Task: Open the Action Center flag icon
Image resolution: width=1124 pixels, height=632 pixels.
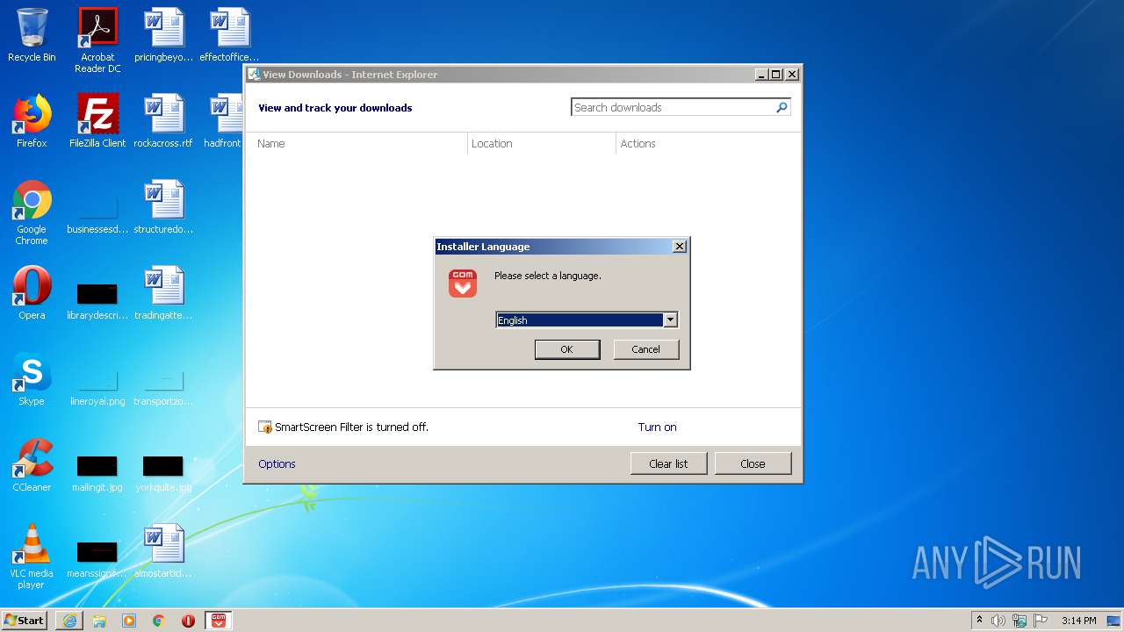Action: coord(1041,621)
